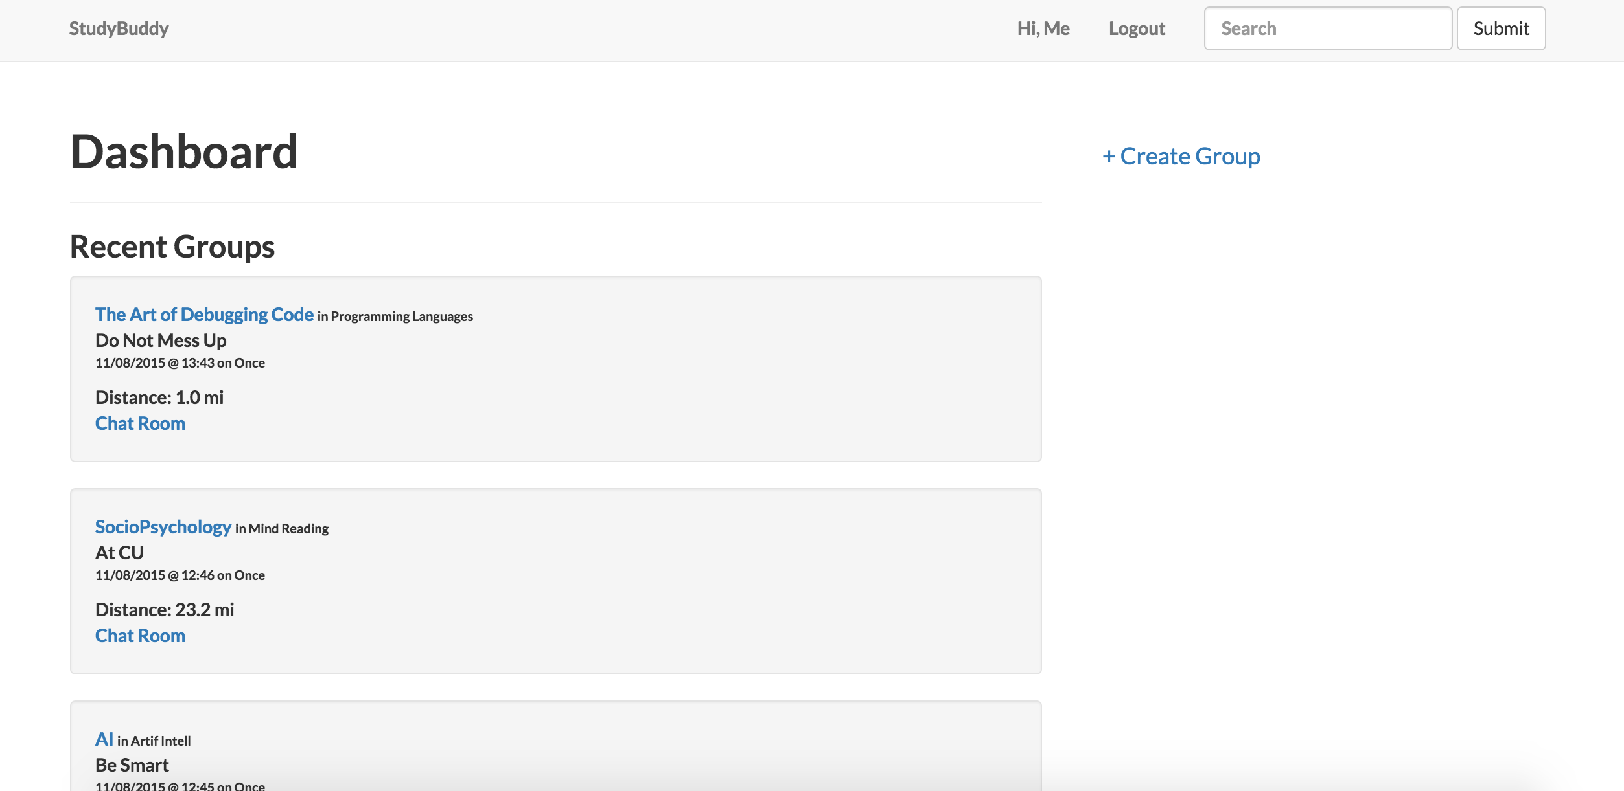Focus the Search input field
This screenshot has width=1624, height=791.
(1327, 28)
